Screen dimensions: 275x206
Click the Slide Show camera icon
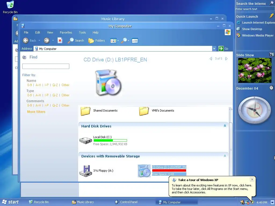coord(272,54)
